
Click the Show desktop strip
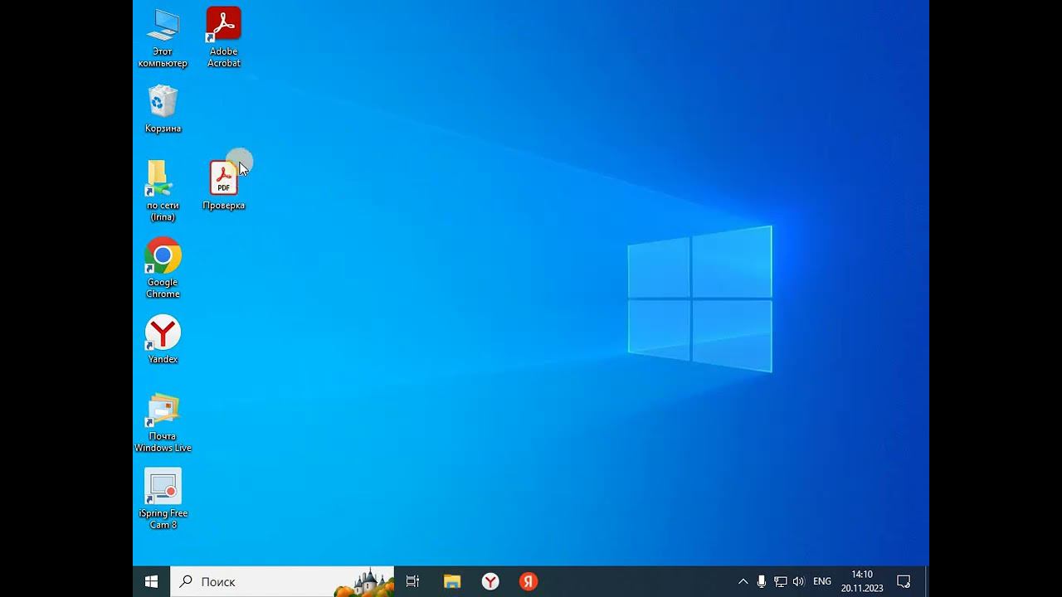coord(927,581)
